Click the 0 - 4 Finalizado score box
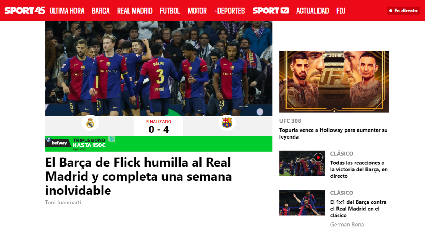 pyautogui.click(x=158, y=126)
